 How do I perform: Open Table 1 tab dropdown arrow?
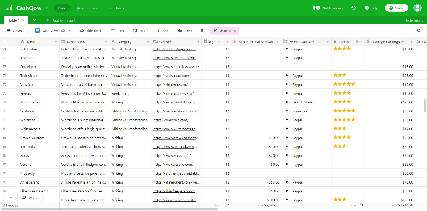23,20
